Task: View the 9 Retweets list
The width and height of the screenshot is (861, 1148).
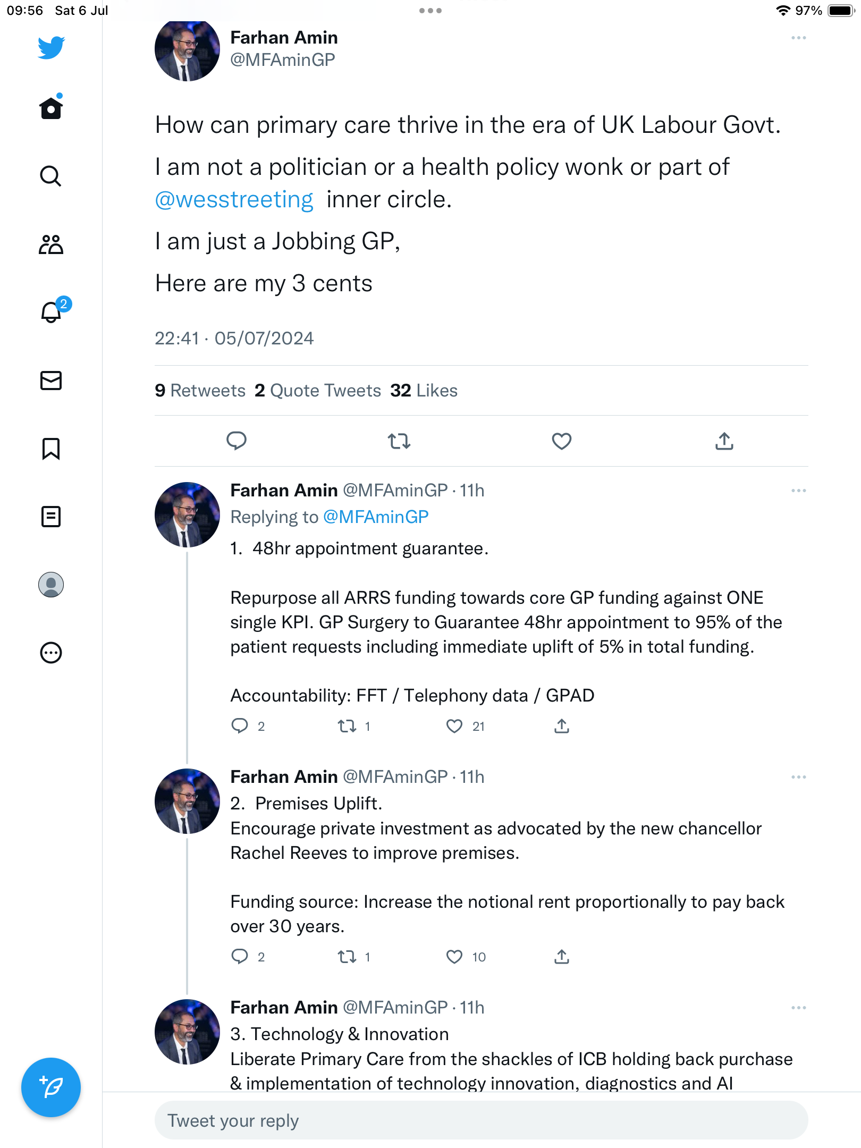Action: (200, 391)
